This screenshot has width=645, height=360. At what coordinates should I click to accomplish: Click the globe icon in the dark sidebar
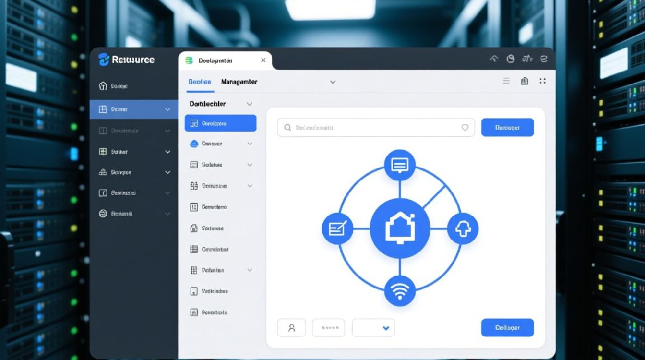click(x=103, y=214)
